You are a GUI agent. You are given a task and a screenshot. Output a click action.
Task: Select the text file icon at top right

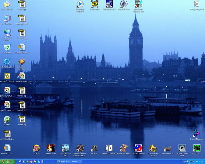click(x=197, y=4)
